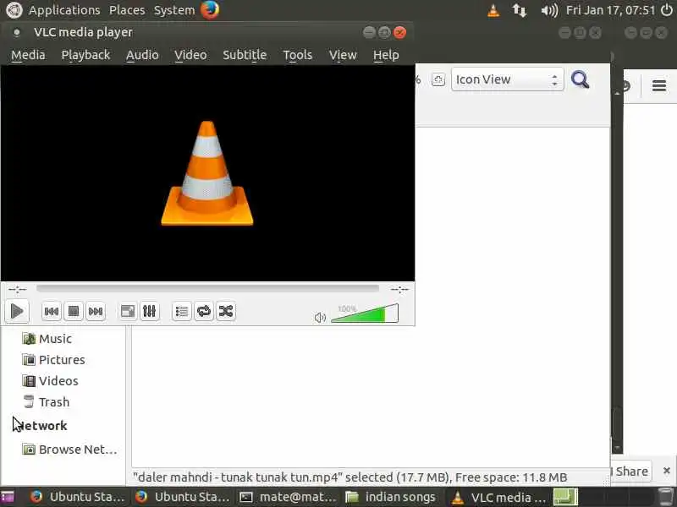Open Music folder in file manager sidebar
677x507 pixels.
pos(47,339)
